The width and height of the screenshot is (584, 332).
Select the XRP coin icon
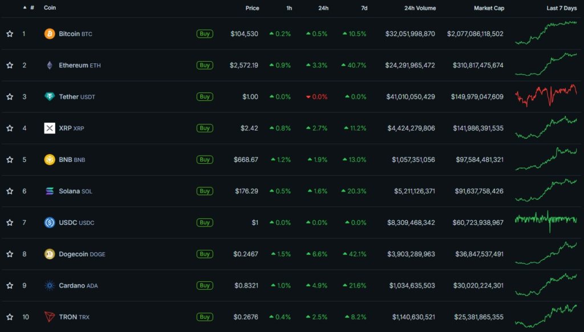(50, 128)
